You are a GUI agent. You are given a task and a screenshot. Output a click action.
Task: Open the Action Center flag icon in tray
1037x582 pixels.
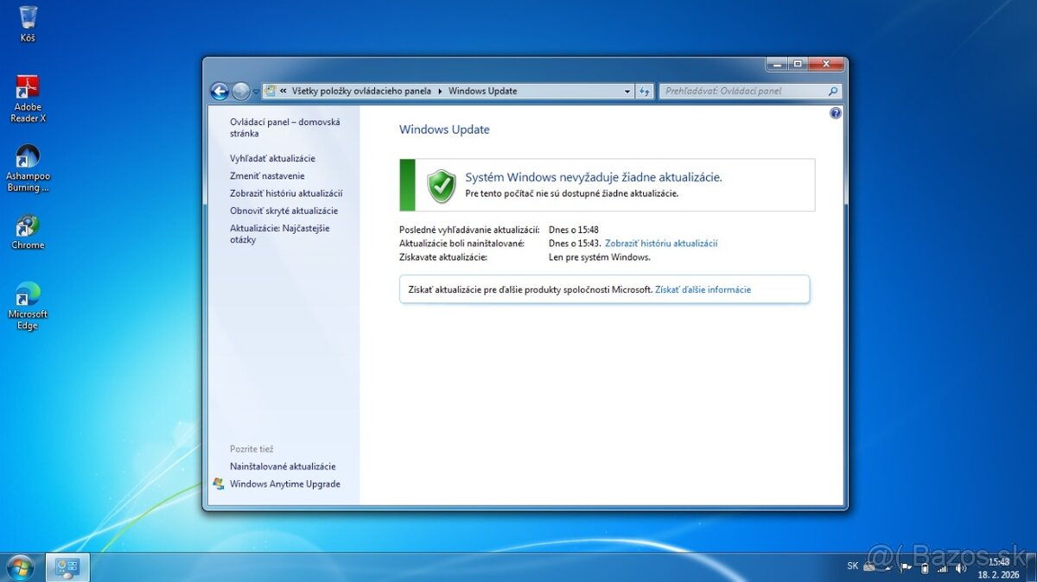[x=904, y=567]
